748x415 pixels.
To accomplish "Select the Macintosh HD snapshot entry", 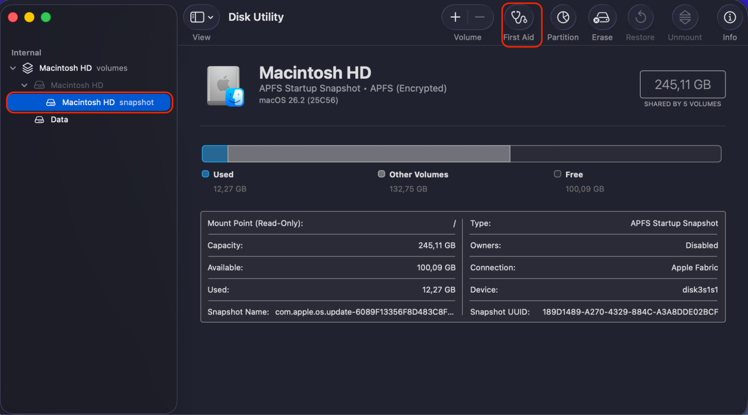I will 89,102.
